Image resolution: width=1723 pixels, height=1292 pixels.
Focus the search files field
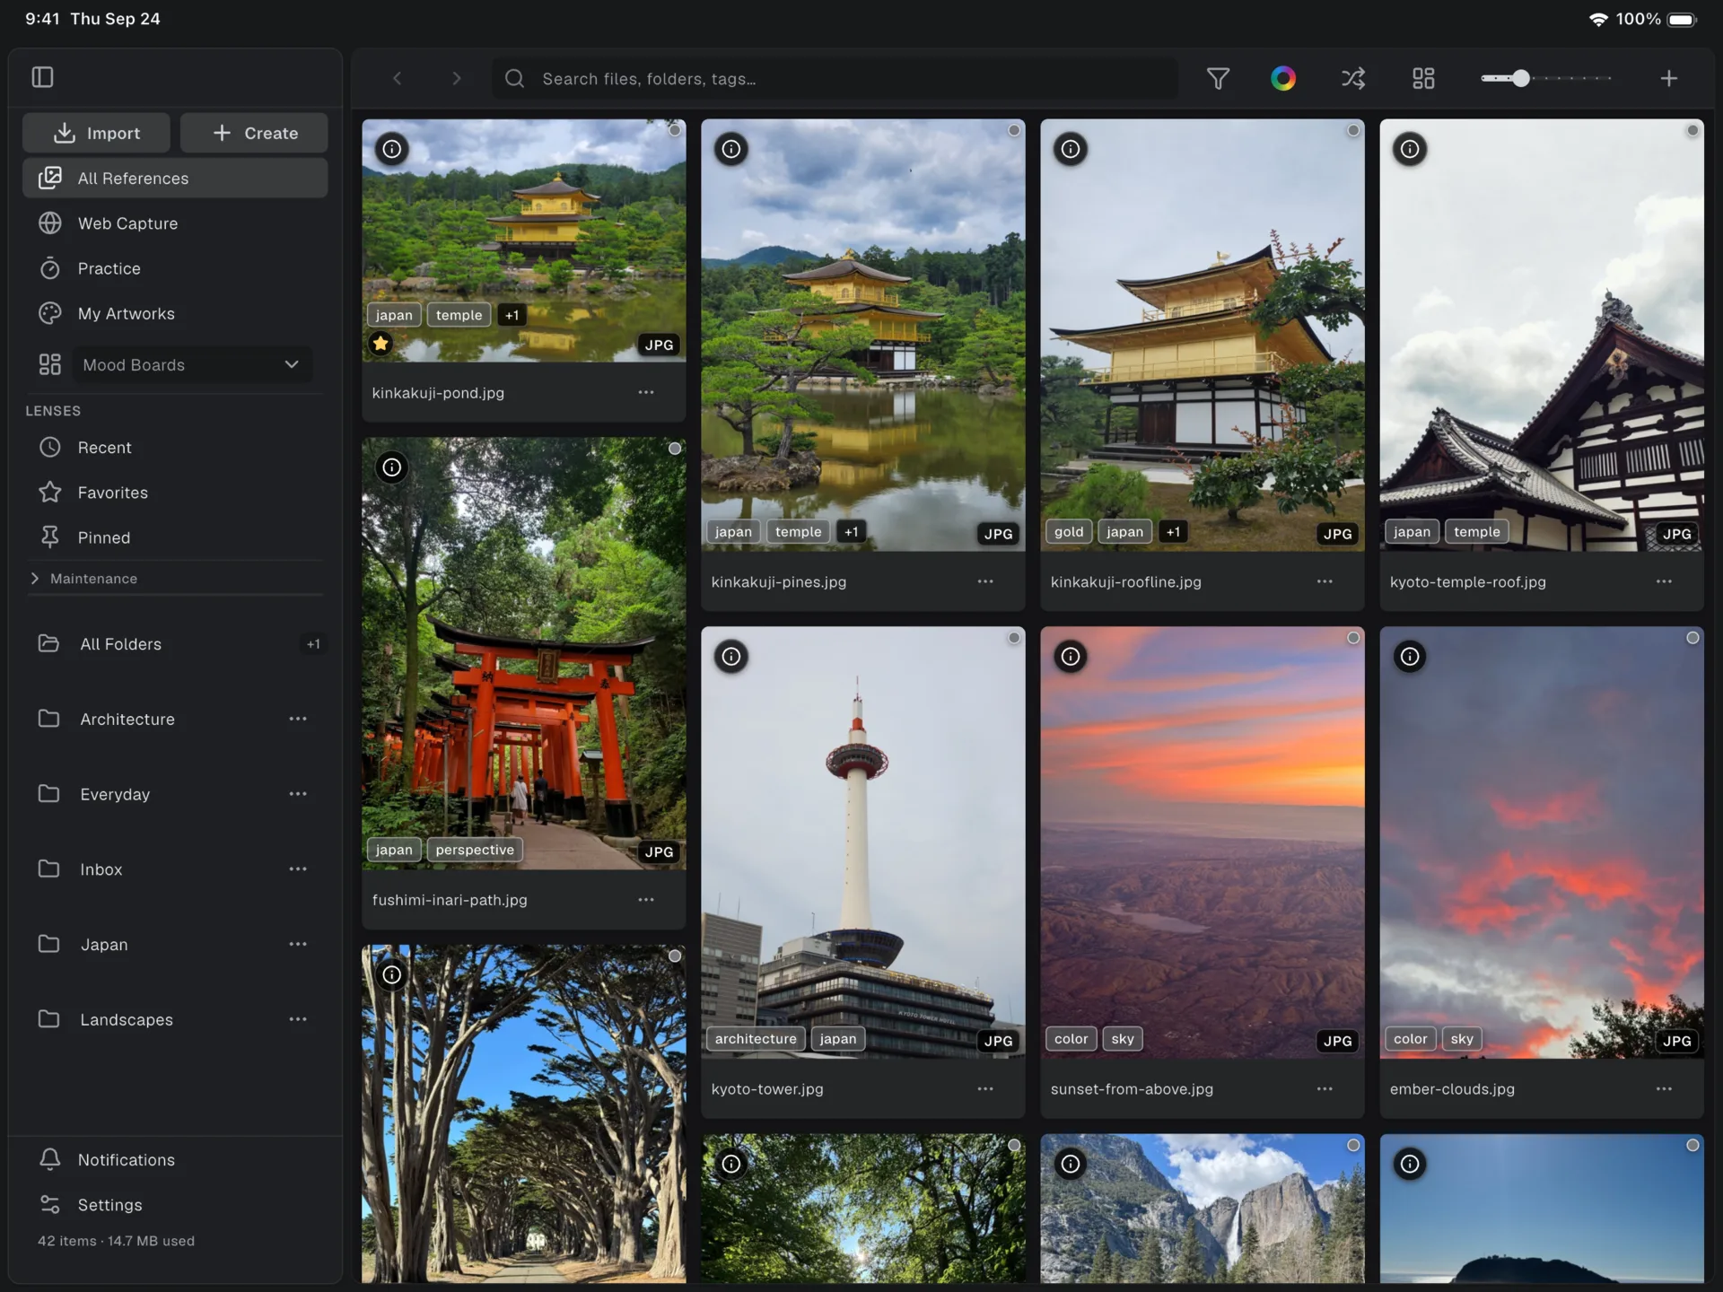pos(835,79)
